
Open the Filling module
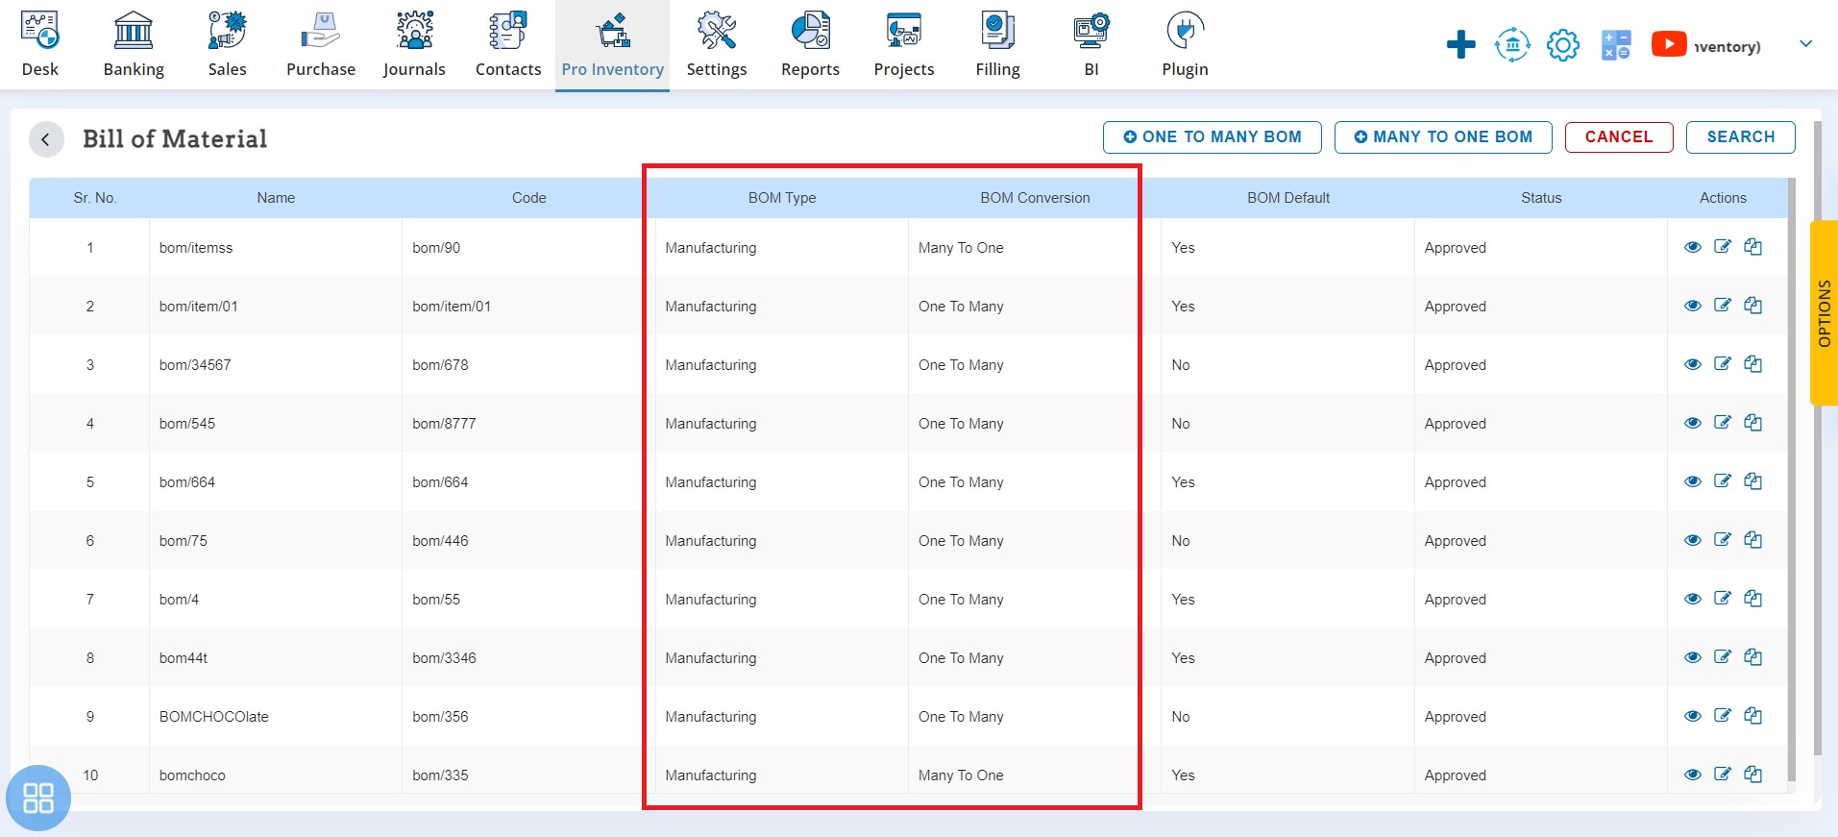(998, 45)
